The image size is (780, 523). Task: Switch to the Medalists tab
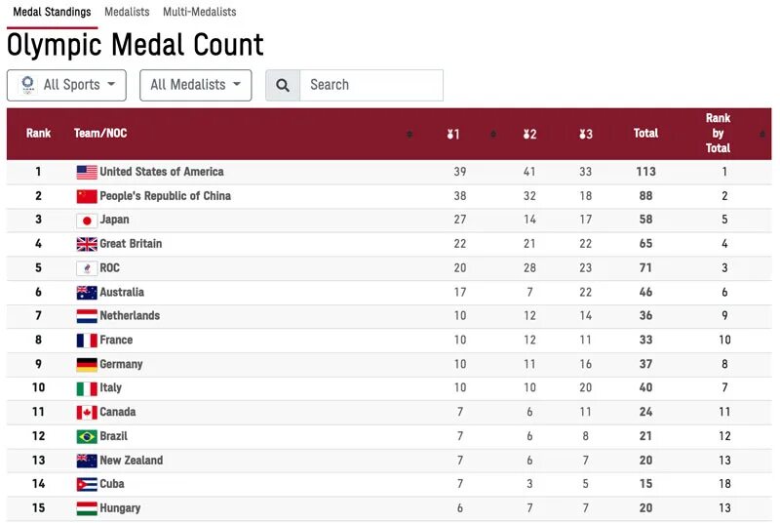pyautogui.click(x=127, y=13)
